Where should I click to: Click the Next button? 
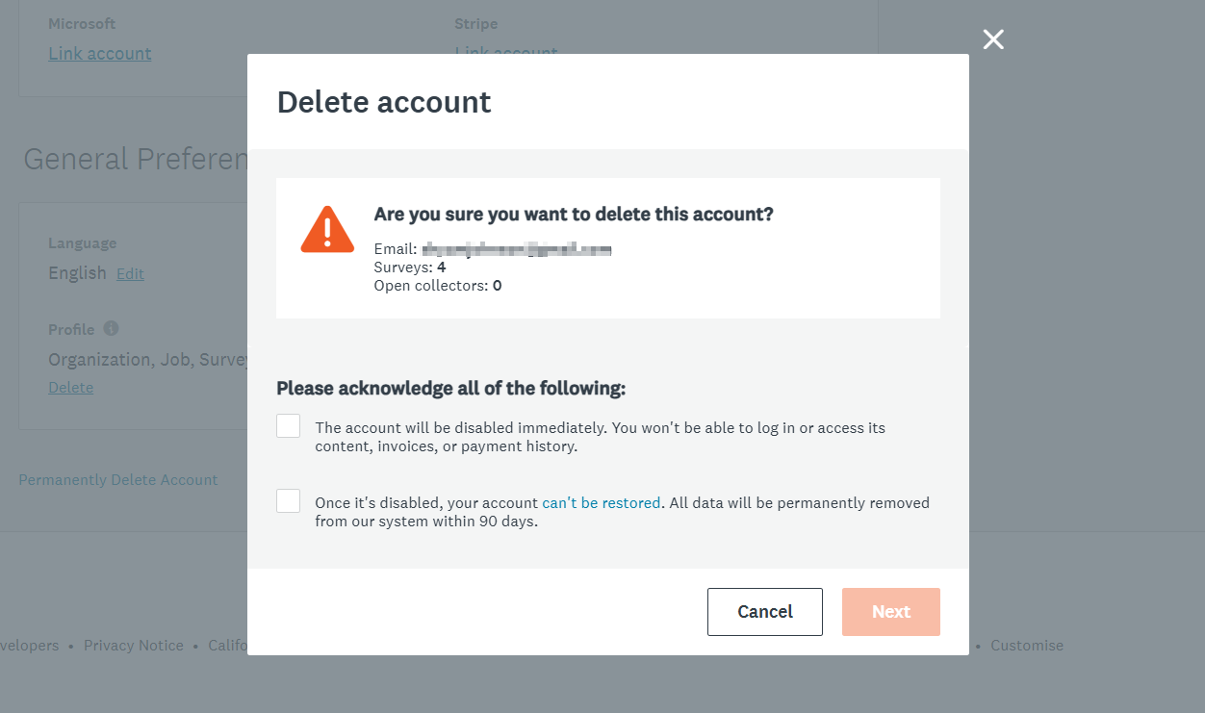(x=891, y=612)
